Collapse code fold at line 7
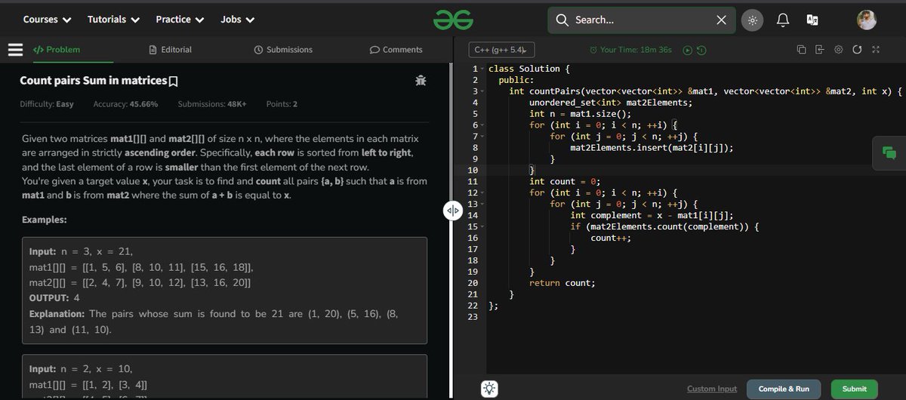Screen dimensions: 906x400 click(482, 137)
